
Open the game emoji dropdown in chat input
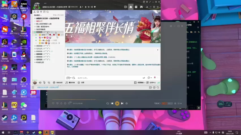(69, 78)
